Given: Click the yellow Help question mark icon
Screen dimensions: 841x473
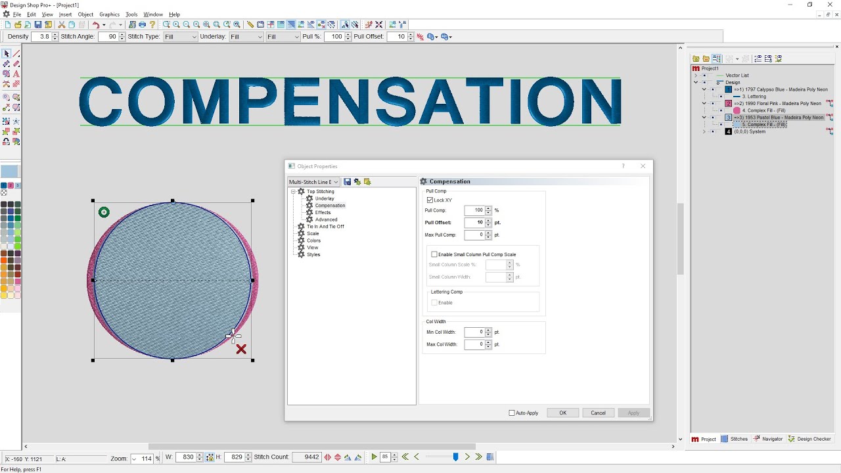Looking at the screenshot, I should pos(152,25).
